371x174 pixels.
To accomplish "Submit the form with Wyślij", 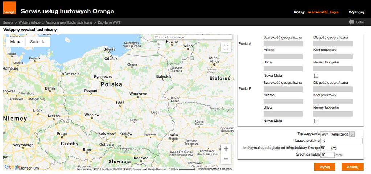I will [x=325, y=167].
